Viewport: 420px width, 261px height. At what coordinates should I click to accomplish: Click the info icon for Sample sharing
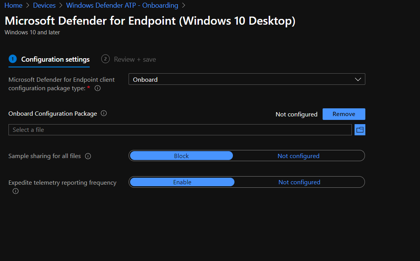coord(88,156)
